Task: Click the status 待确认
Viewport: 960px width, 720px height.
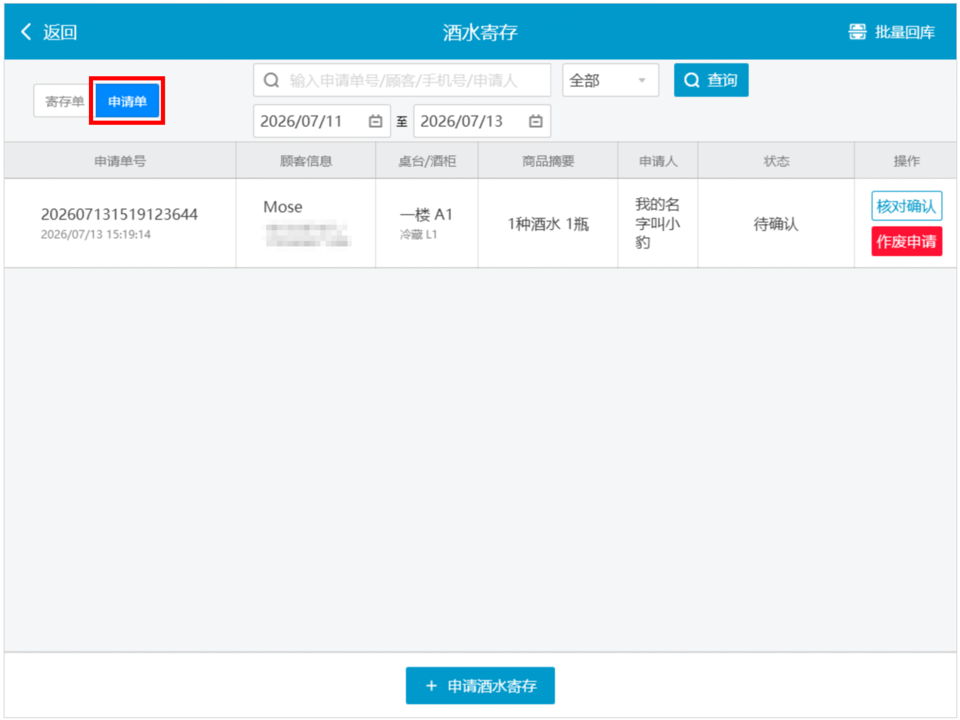Action: tap(776, 224)
